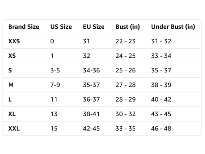This screenshot has width=205, height=154.
Task: Select the M brand size row label
Action: [11, 85]
